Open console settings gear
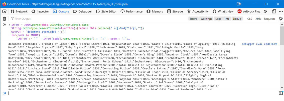Screen dimensions: 284x101 coord(281,19)
